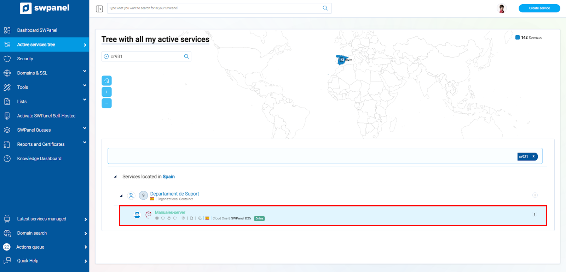Zoom in on the services map
The height and width of the screenshot is (272, 566).
(106, 92)
